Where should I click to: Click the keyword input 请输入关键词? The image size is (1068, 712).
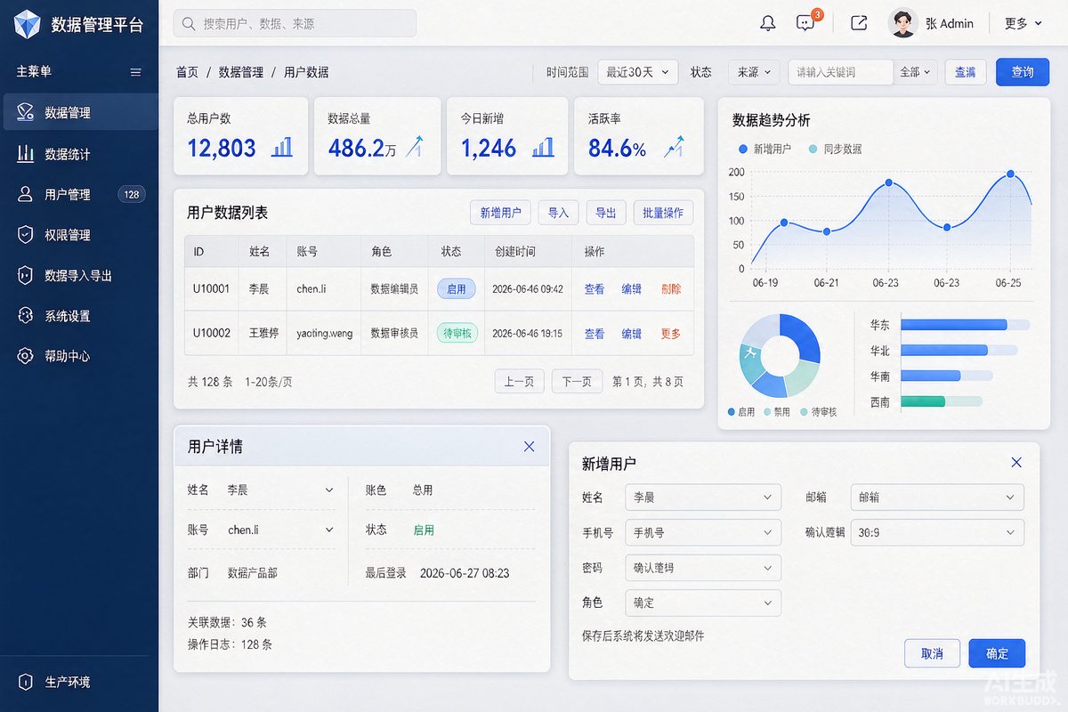[x=840, y=72]
